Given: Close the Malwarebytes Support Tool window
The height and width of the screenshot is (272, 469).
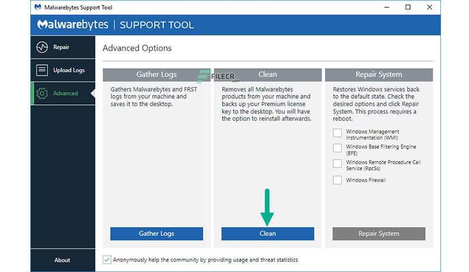Looking at the screenshot, I should pos(430,7).
